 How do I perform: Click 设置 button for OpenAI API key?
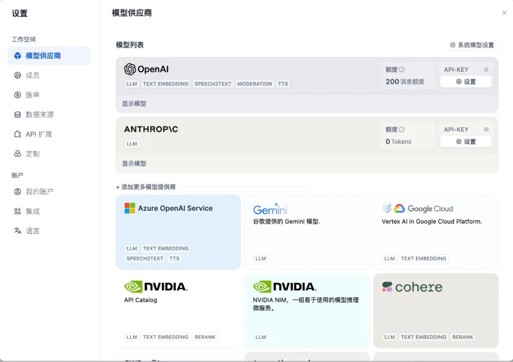(465, 82)
